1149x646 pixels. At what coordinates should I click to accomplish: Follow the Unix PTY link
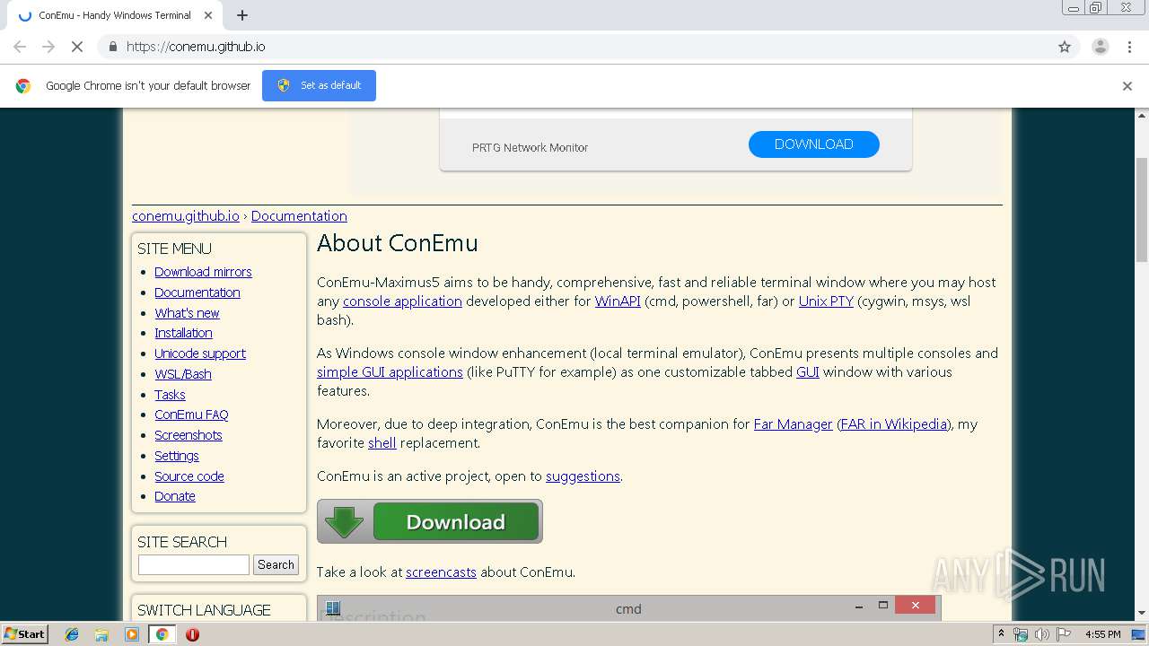click(826, 301)
